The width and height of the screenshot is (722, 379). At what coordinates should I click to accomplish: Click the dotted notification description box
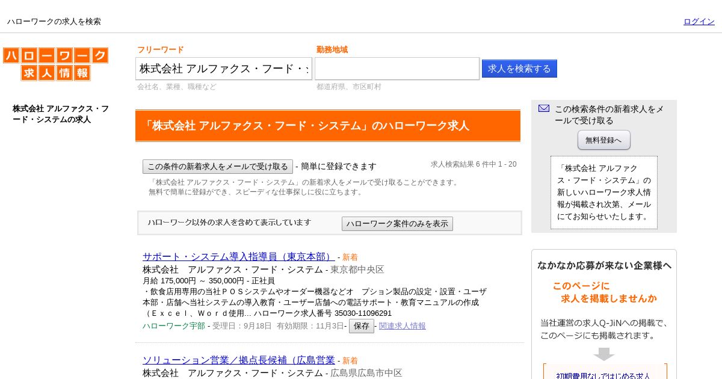(604, 193)
